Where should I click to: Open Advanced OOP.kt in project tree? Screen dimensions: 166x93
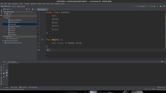coord(15,20)
